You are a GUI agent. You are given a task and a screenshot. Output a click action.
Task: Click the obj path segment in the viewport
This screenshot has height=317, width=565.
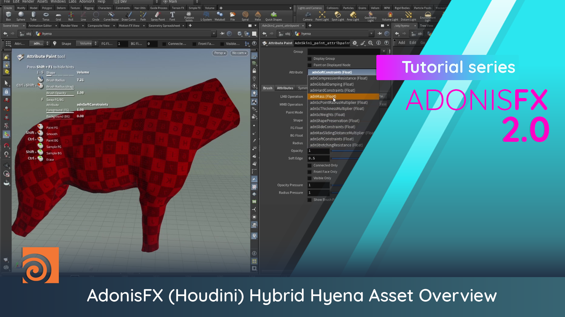click(x=26, y=34)
